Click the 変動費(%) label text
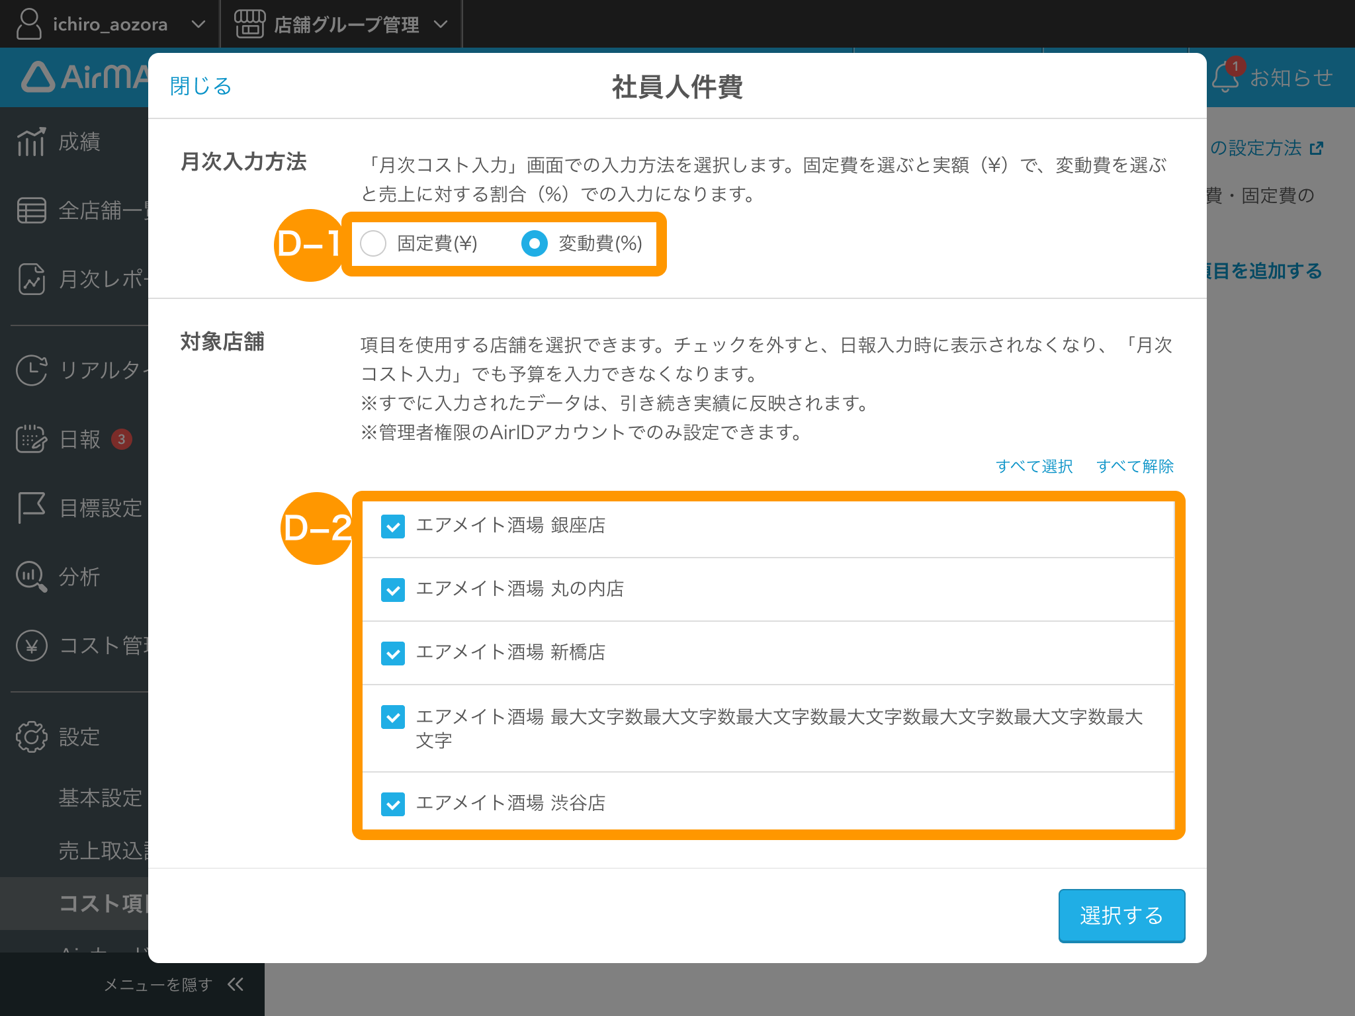1355x1016 pixels. 600,243
